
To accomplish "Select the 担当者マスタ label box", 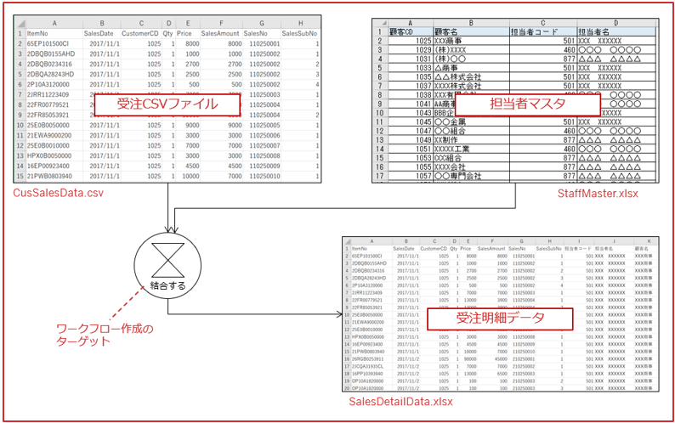I will (527, 104).
